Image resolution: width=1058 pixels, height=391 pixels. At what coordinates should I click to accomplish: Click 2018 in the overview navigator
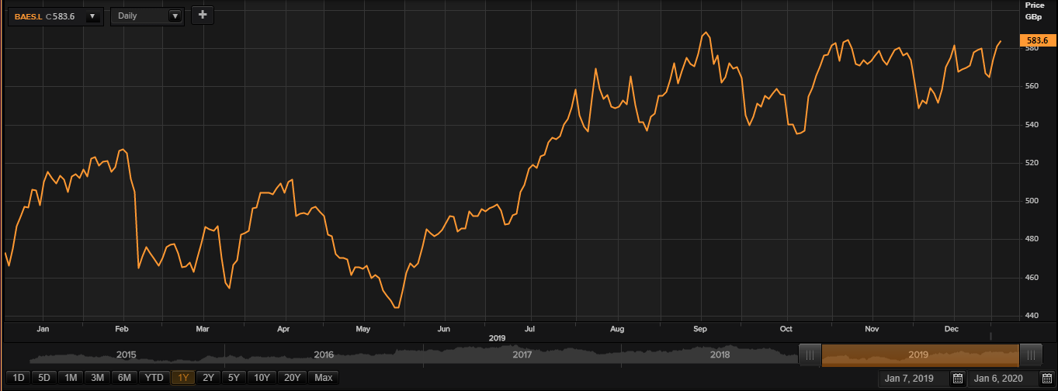pos(720,355)
